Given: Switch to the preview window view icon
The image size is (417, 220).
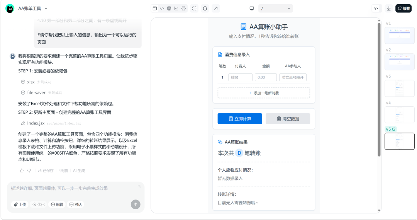Looking at the screenshot, I should pos(155,9).
